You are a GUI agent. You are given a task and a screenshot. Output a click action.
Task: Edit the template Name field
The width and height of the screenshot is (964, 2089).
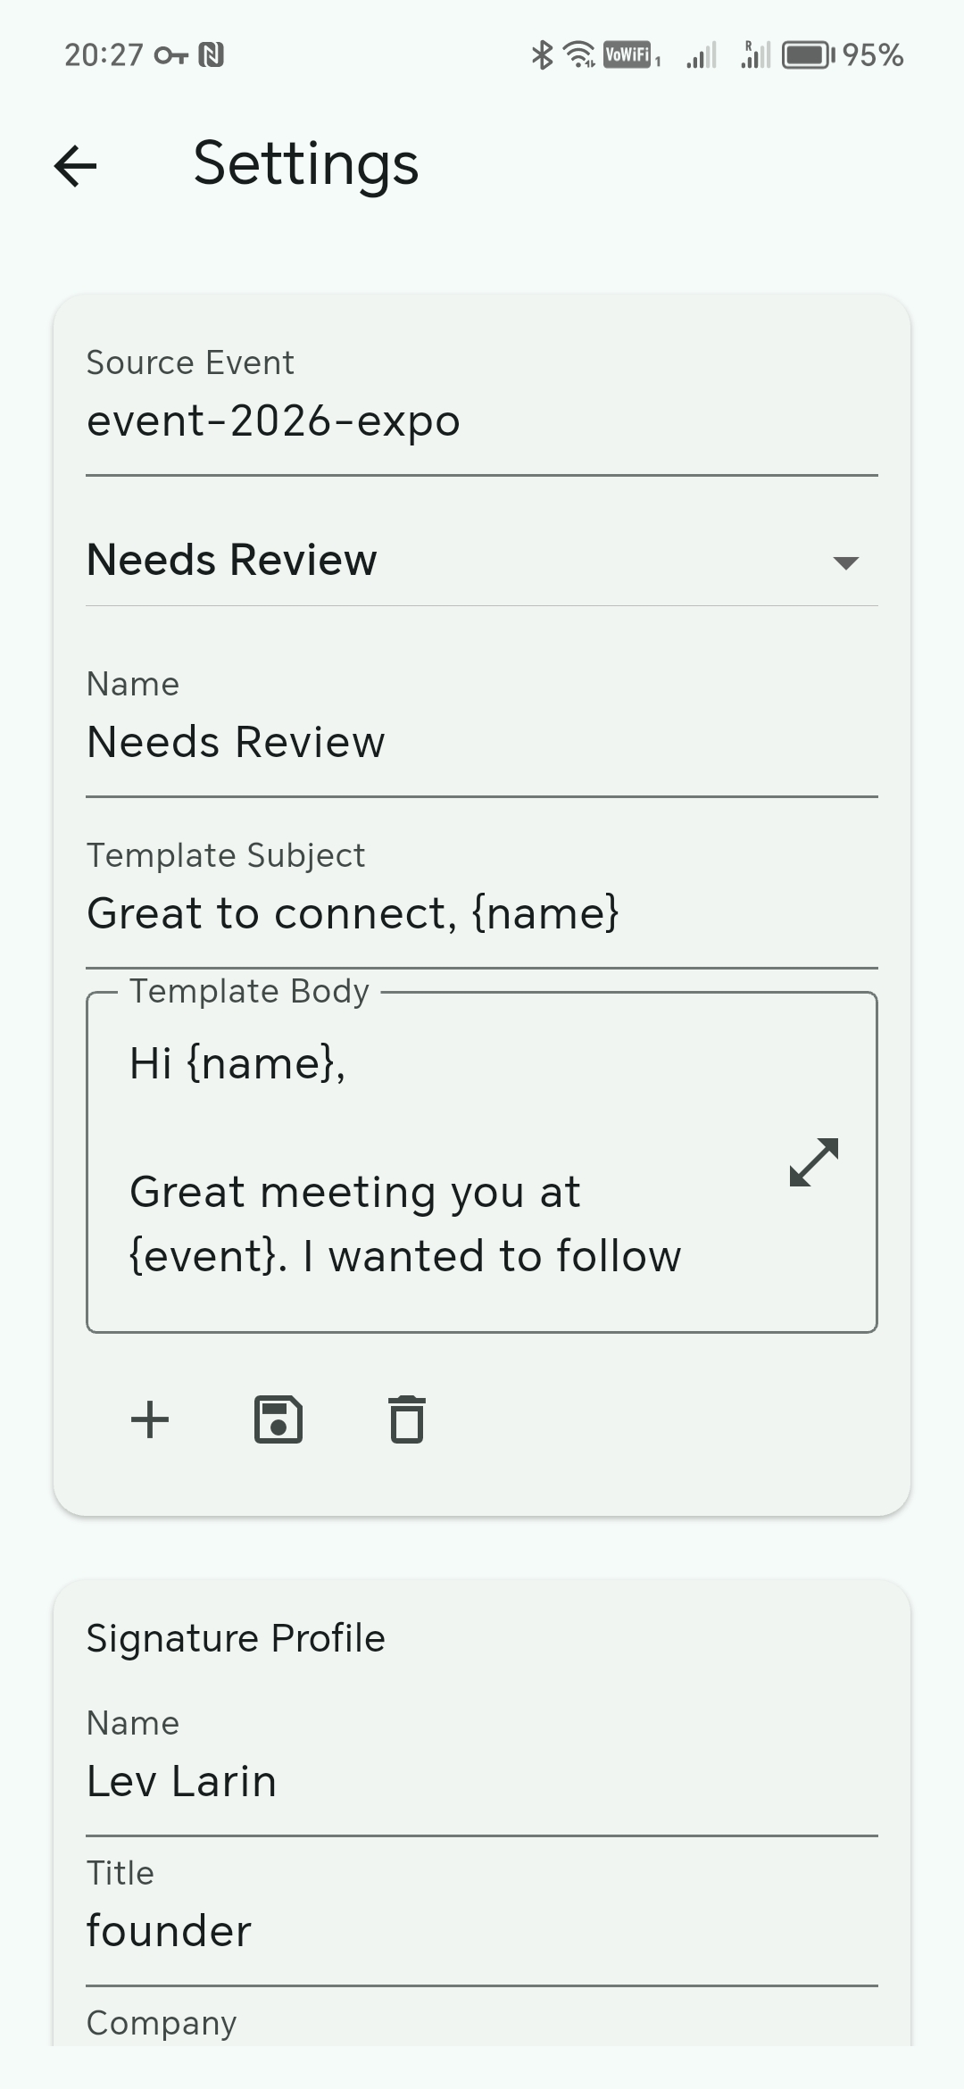[482, 742]
